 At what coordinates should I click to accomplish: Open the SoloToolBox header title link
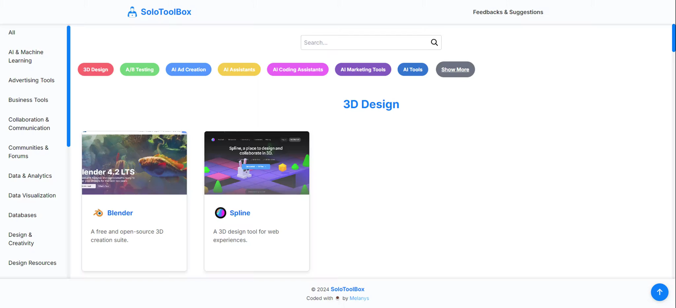(x=166, y=12)
